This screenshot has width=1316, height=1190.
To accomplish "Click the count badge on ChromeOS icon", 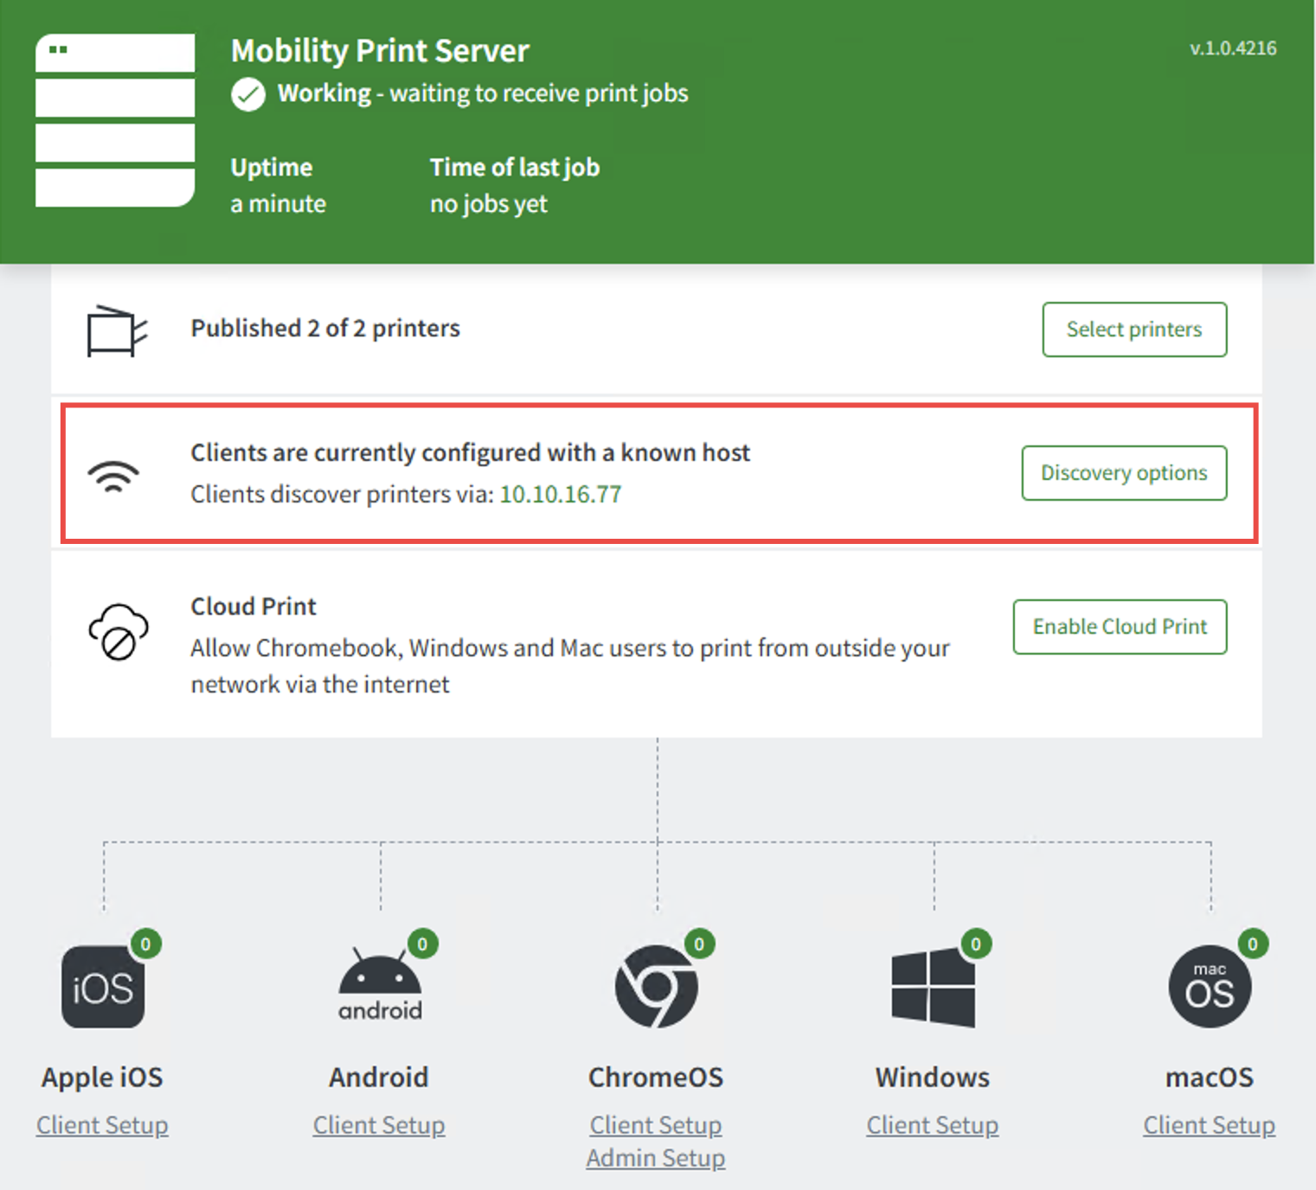I will click(699, 944).
